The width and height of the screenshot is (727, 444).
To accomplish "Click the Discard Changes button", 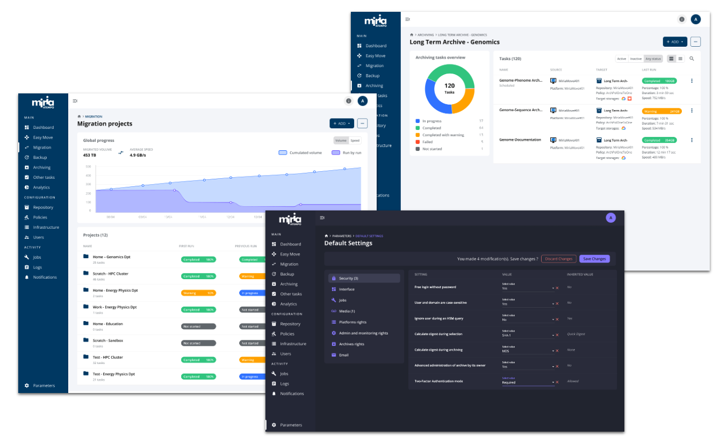I will [x=558, y=259].
